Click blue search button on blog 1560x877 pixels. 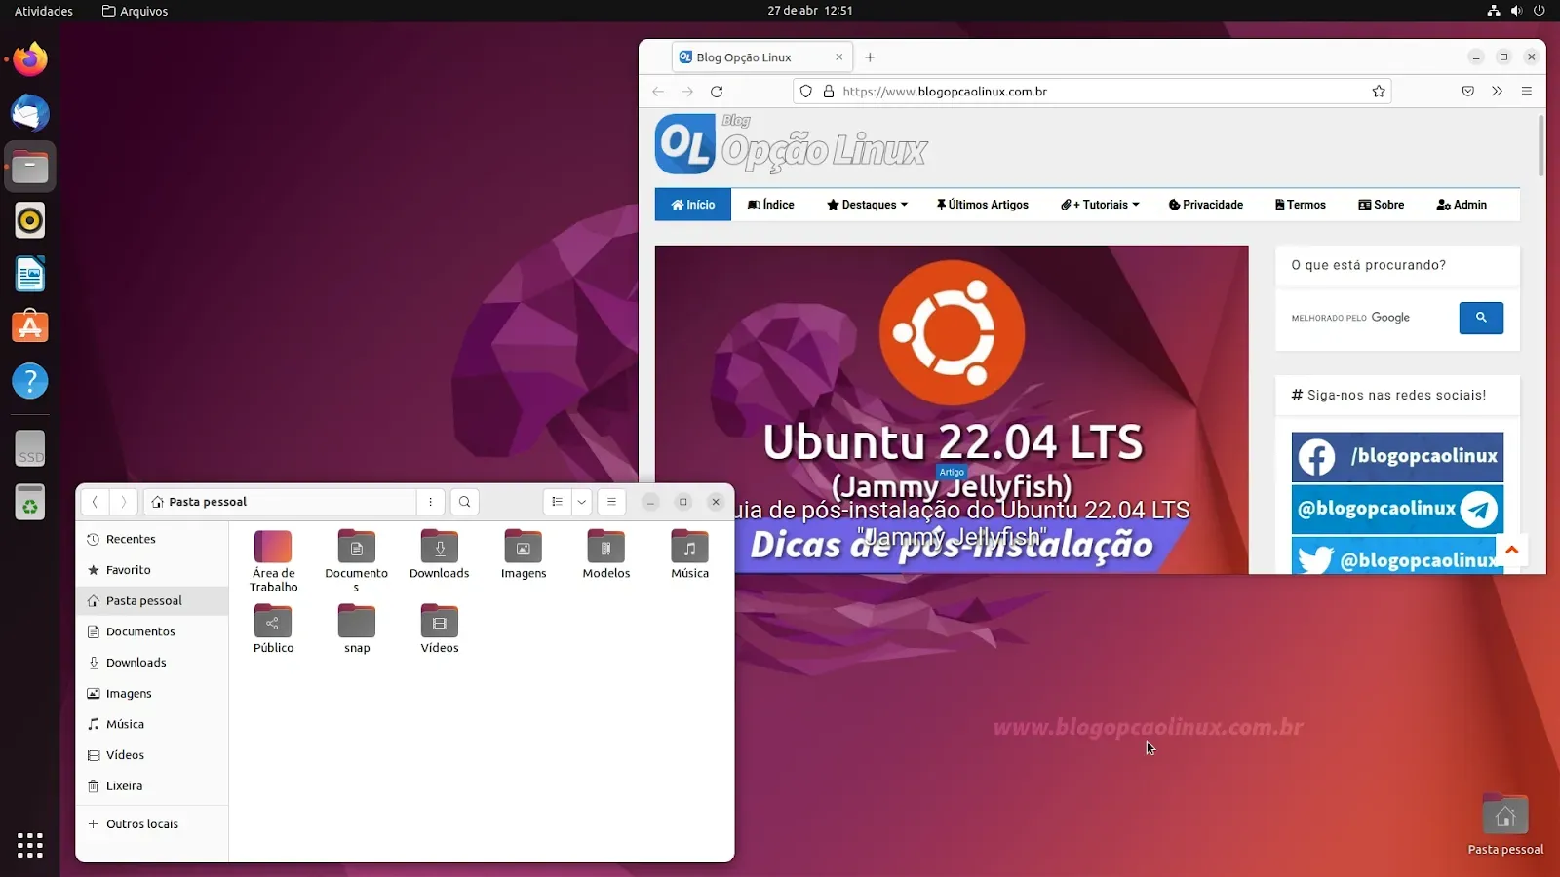(x=1481, y=318)
